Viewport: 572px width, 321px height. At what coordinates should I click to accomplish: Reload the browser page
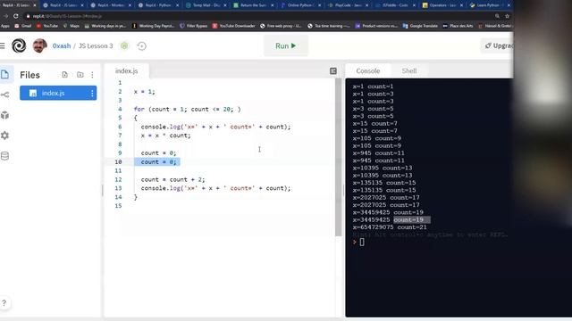[x=16, y=16]
